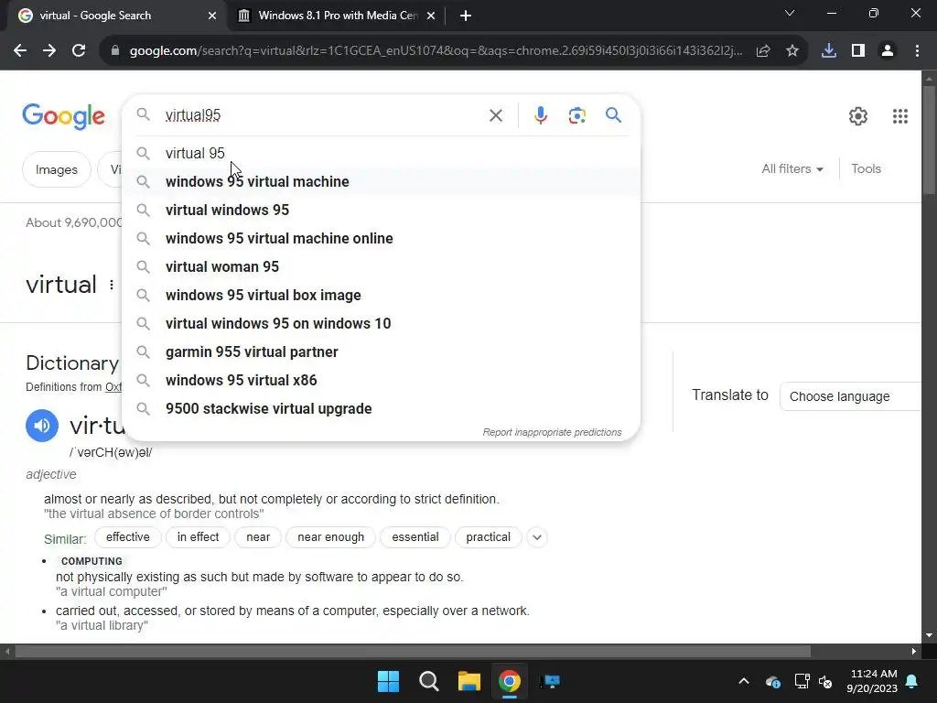Select Images filter tab
The width and height of the screenshot is (937, 703).
pyautogui.click(x=56, y=169)
